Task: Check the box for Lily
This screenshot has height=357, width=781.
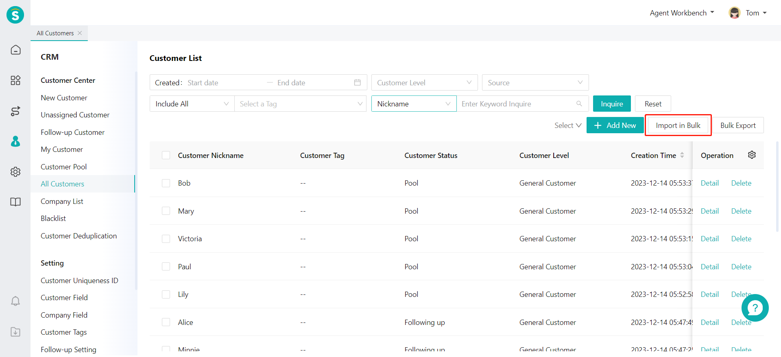Action: (166, 294)
